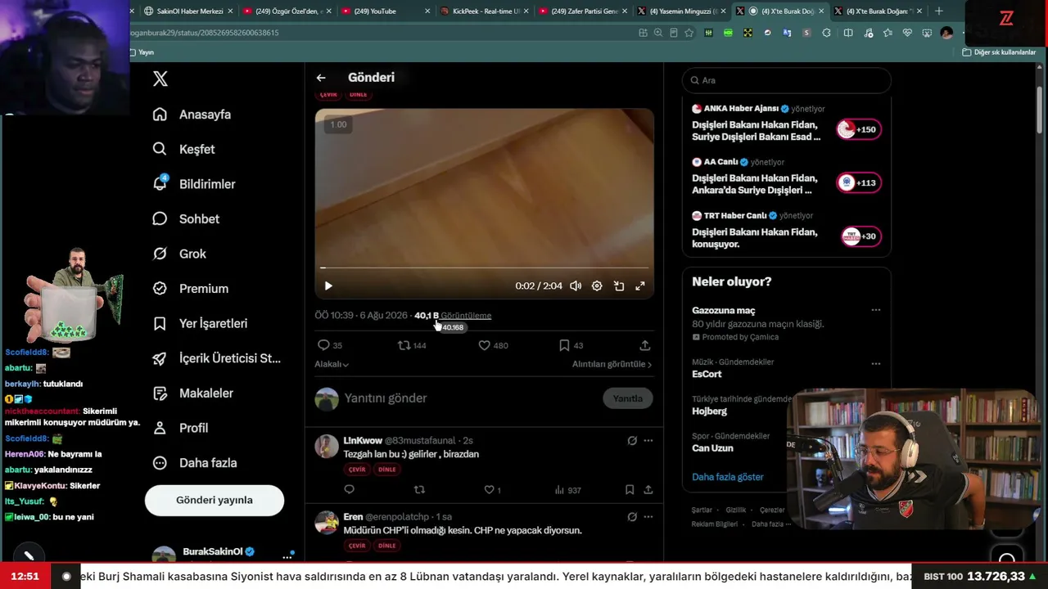Open more options on Eren's reply

648,516
